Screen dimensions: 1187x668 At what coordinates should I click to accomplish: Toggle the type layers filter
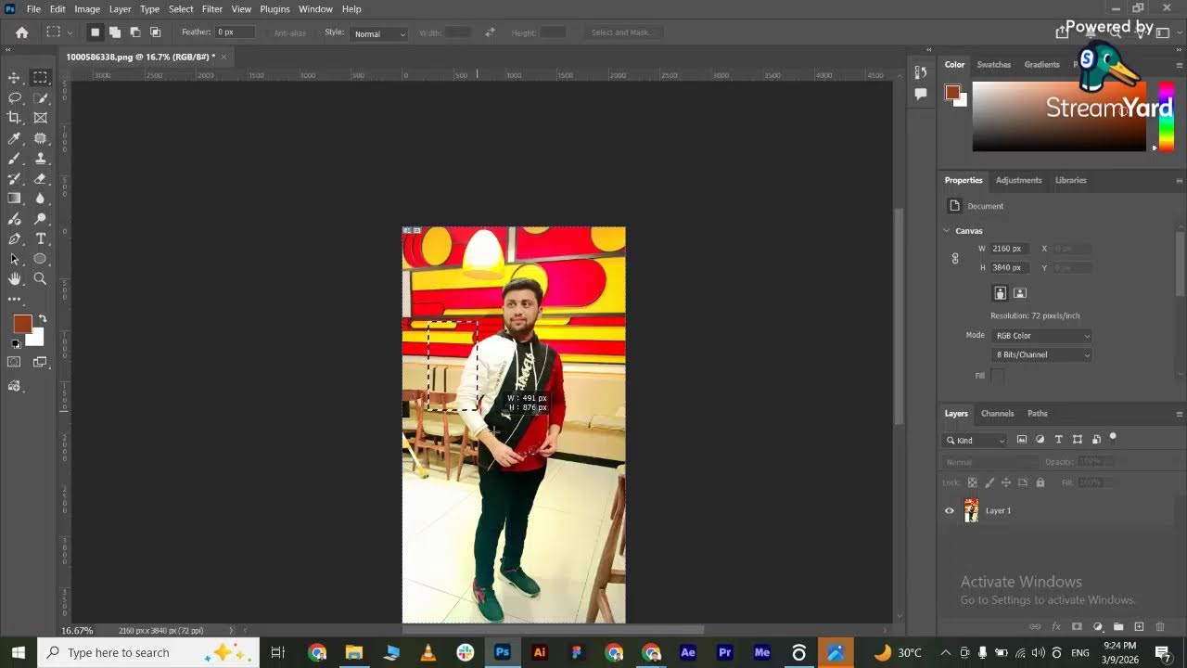click(x=1058, y=440)
